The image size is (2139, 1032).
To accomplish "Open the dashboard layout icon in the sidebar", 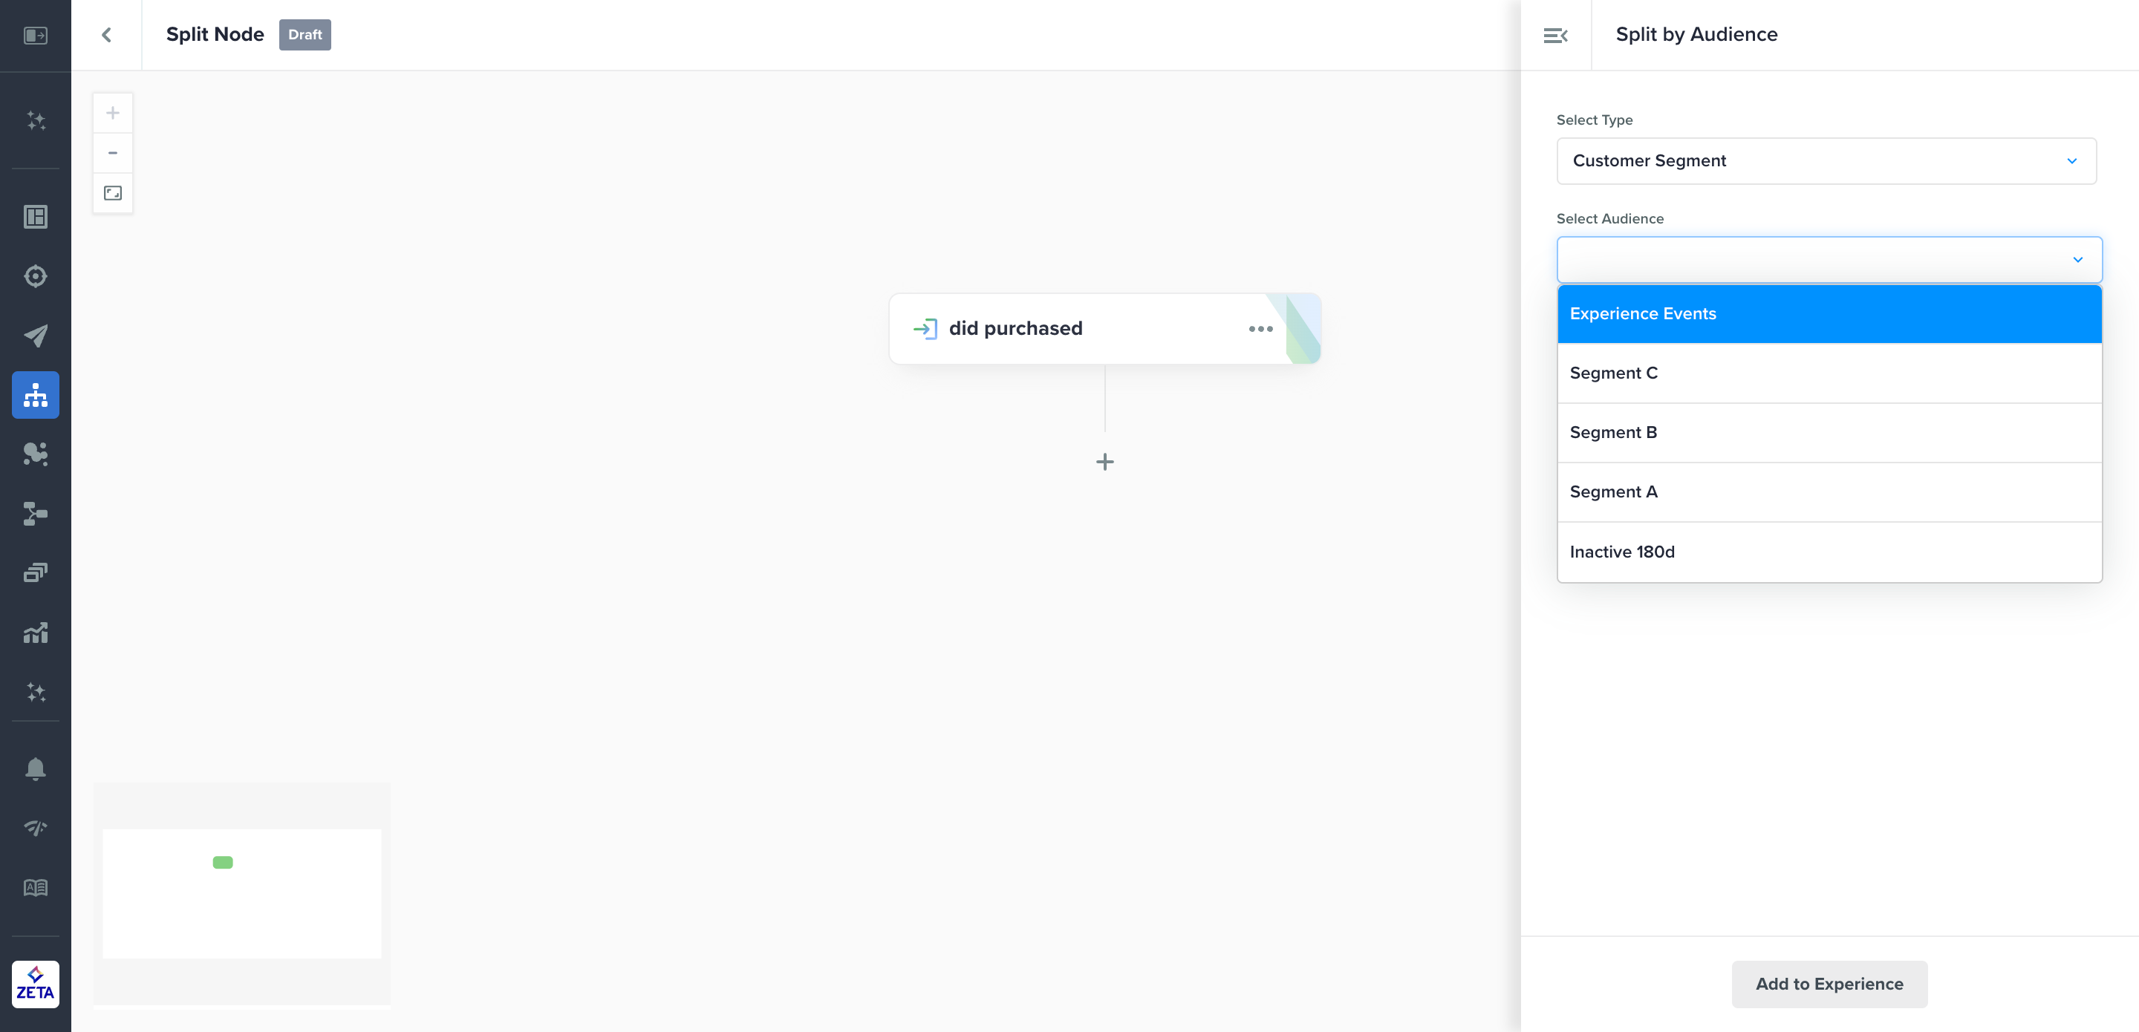I will [36, 217].
